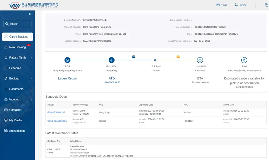The height and width of the screenshot is (160, 269).
Task: Click the orange vessel icon on route
Action: pyautogui.click(x=178, y=56)
